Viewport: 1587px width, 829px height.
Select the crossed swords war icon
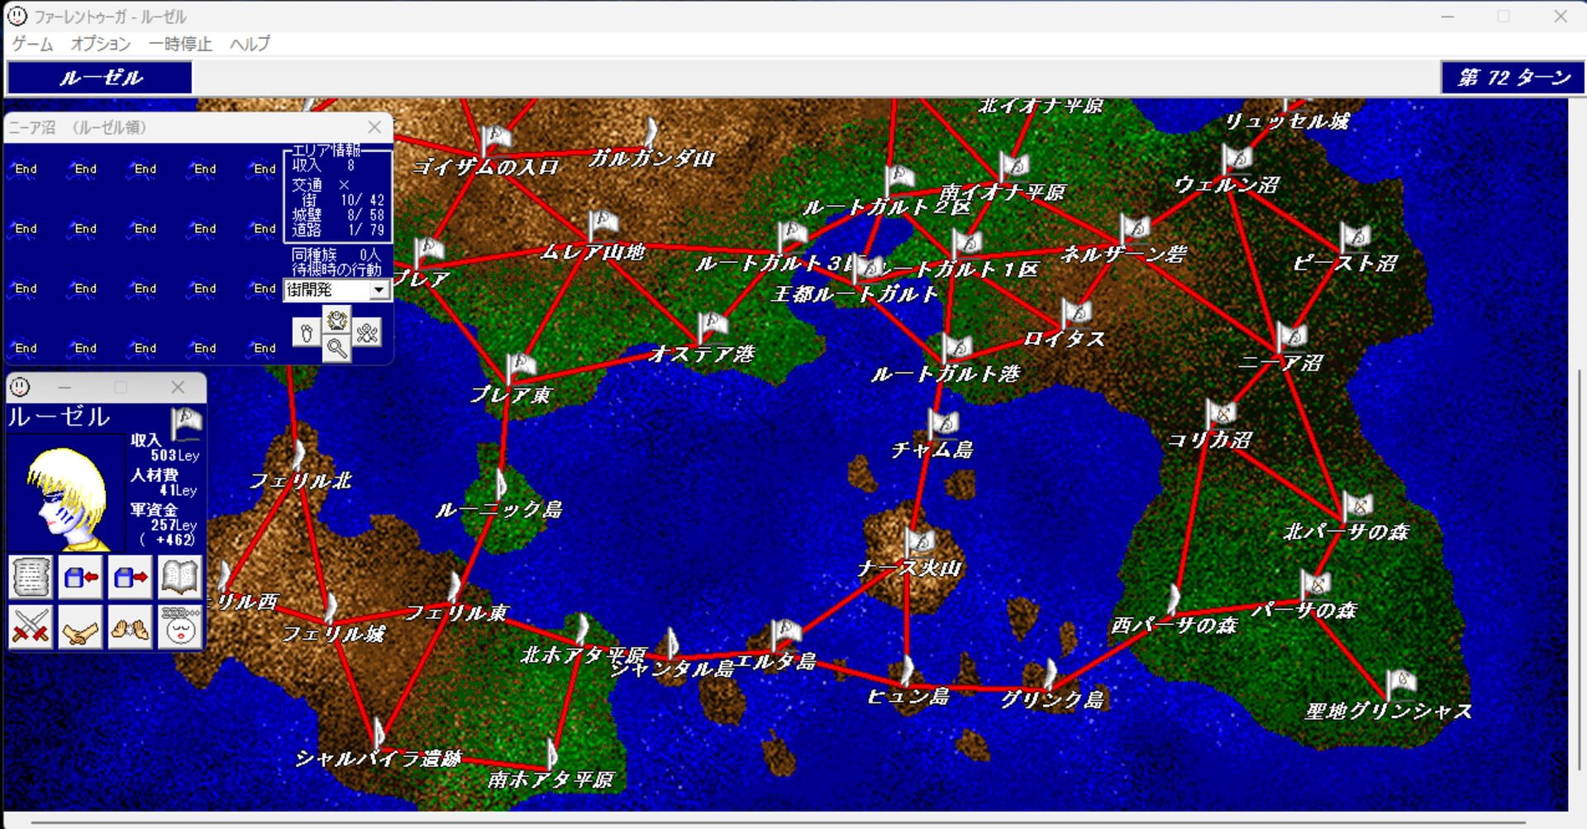point(31,627)
